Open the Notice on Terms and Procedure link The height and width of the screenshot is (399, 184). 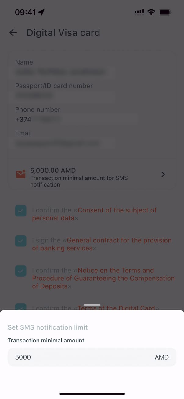coord(116,271)
